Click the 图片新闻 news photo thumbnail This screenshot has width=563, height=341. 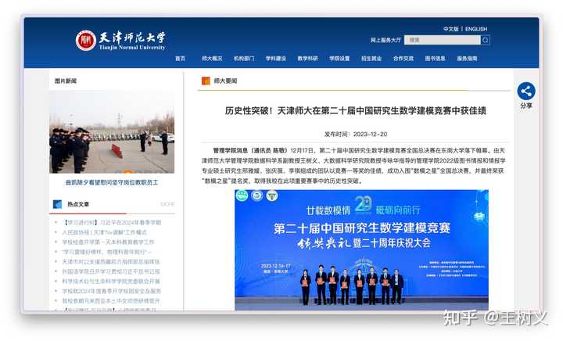tap(112, 132)
